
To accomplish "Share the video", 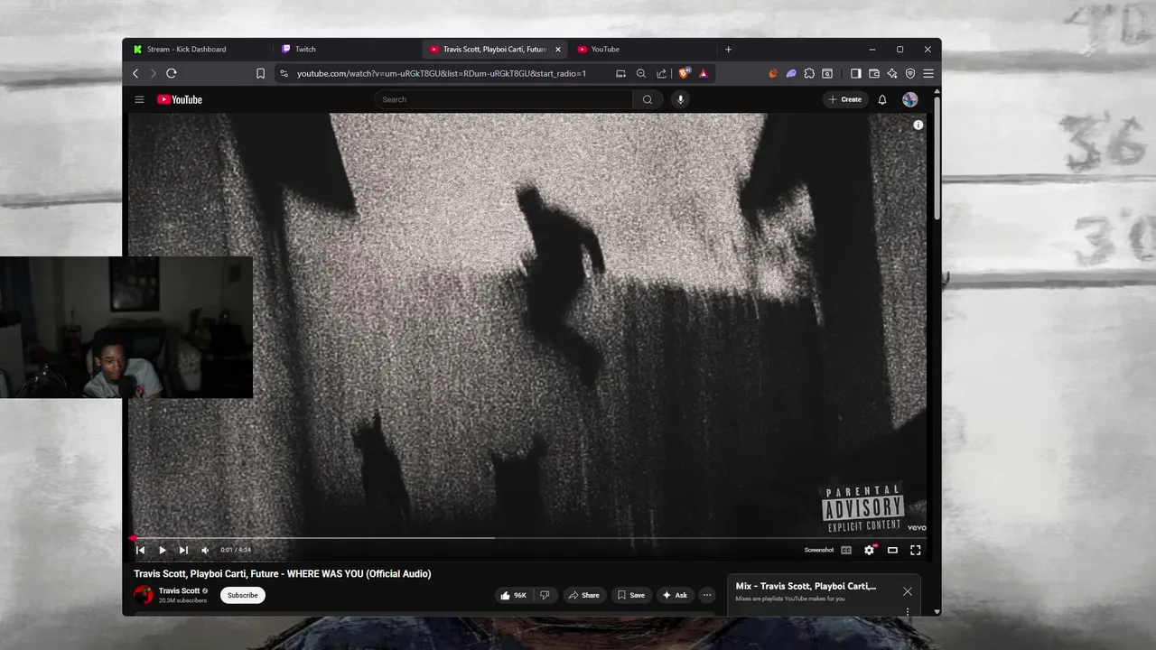I will [583, 595].
